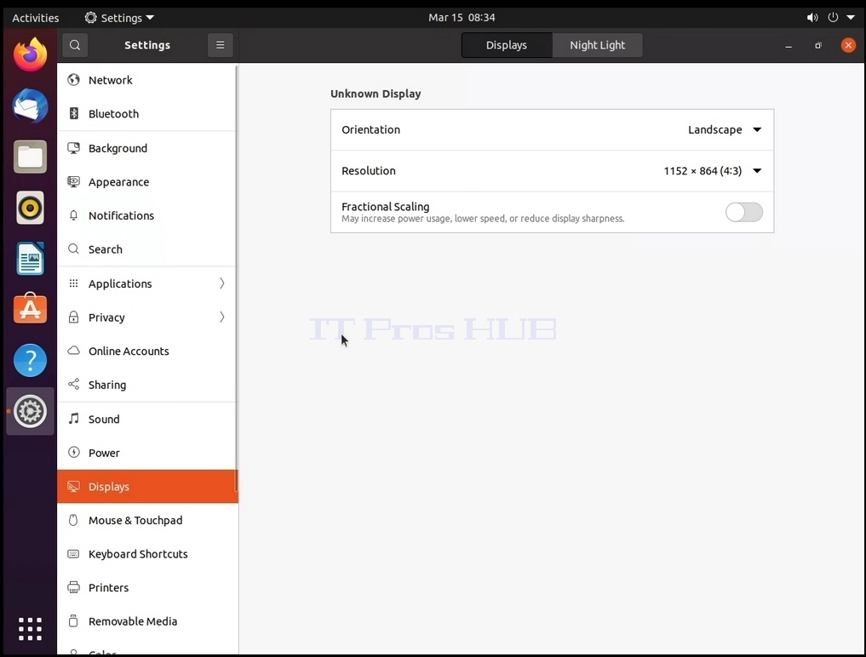Expand the Privacy submenu chevron
The height and width of the screenshot is (657, 866).
(x=222, y=317)
